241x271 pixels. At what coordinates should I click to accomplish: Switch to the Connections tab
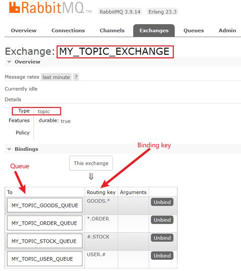tap(68, 31)
